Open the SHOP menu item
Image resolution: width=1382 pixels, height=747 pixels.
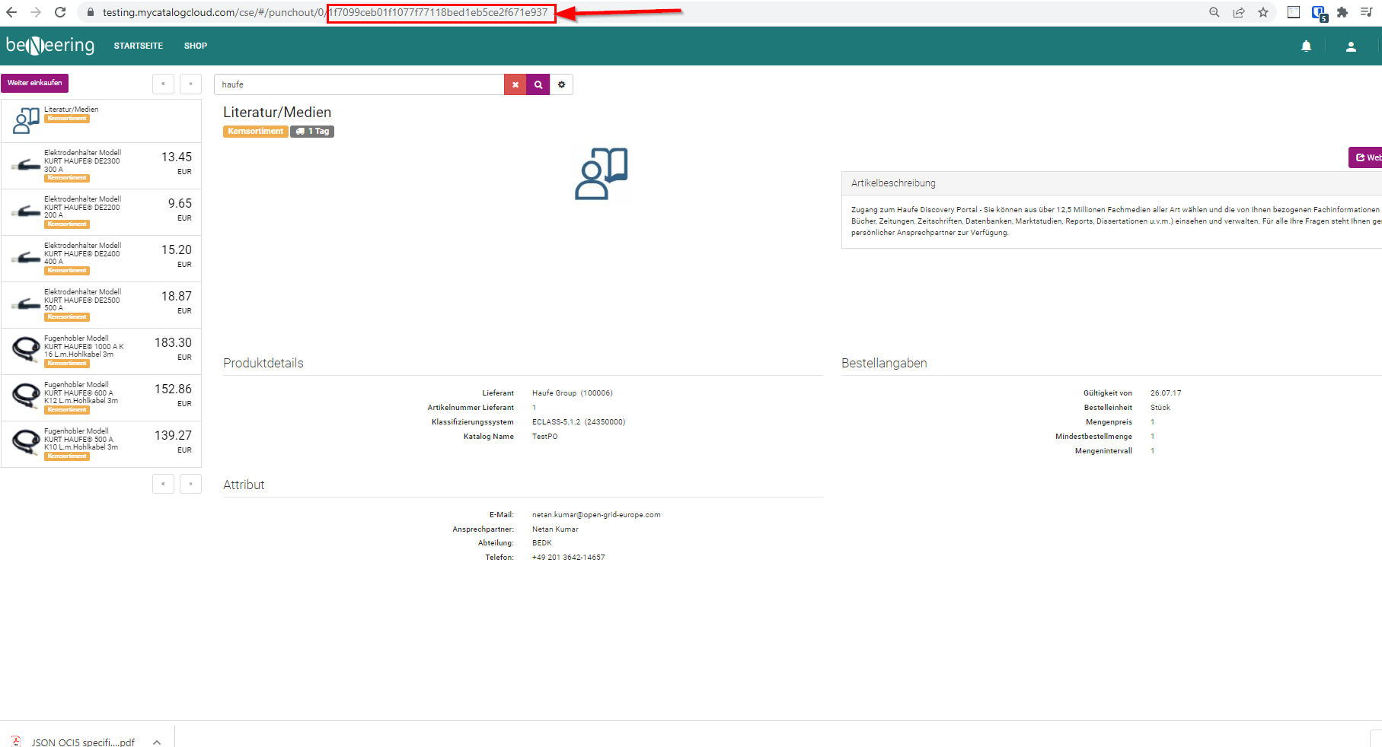click(195, 46)
